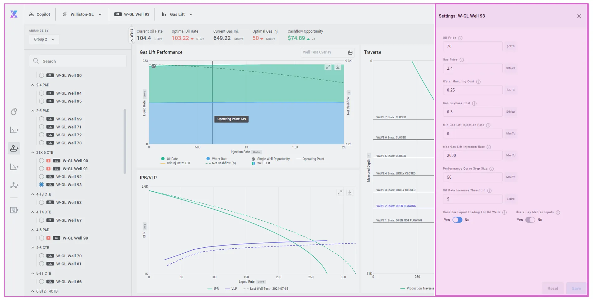Open the network nodes icon in left sidebar
This screenshot has width=593, height=300.
[x=14, y=185]
